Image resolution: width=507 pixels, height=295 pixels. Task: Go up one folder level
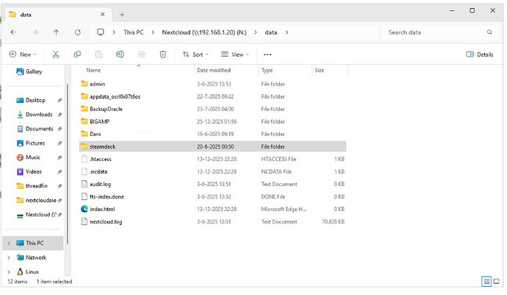coord(56,32)
